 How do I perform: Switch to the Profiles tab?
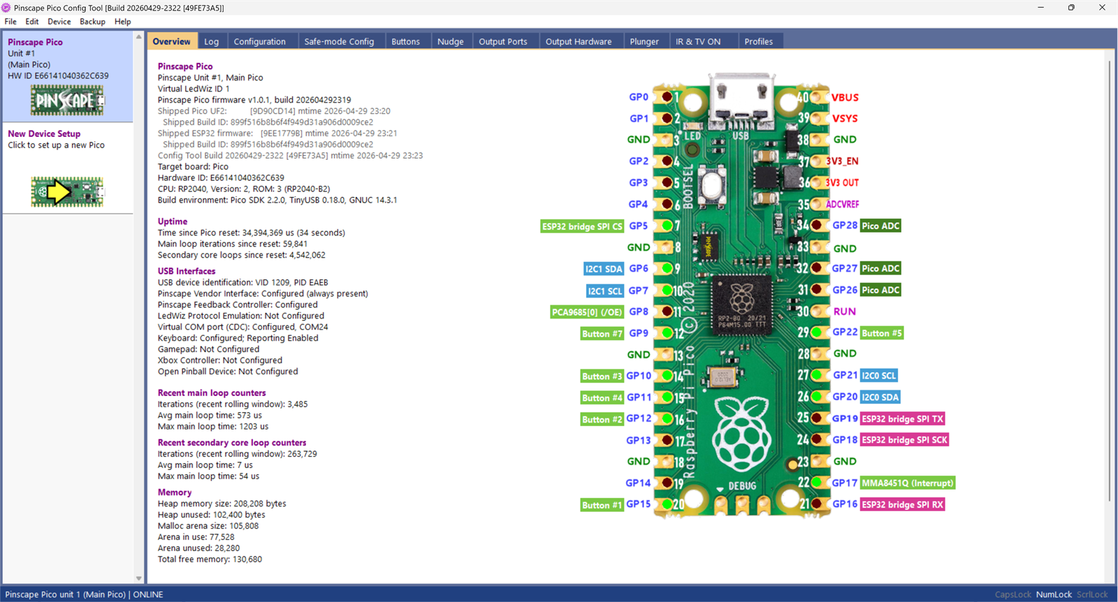point(759,41)
